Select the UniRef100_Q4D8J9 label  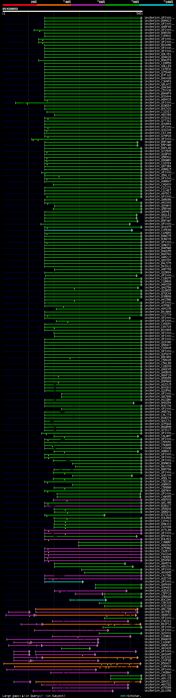[x=158, y=645]
